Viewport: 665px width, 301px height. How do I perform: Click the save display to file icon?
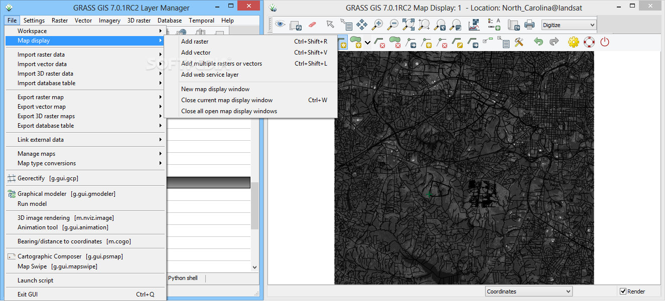[x=513, y=24]
